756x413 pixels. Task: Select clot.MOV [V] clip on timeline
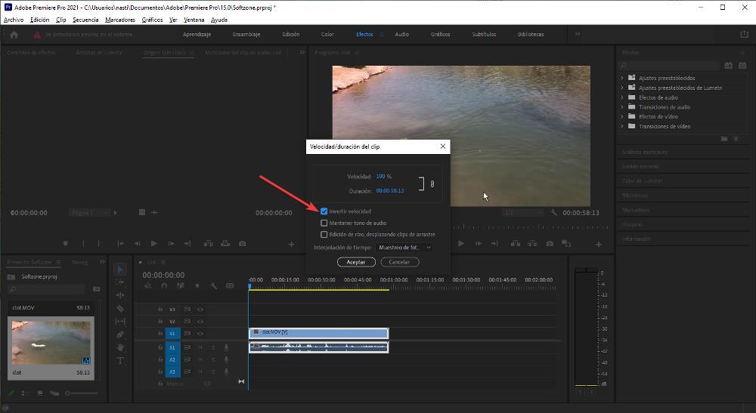click(x=319, y=333)
